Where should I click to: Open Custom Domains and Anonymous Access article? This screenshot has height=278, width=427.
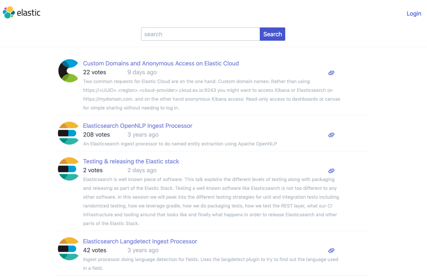pyautogui.click(x=161, y=63)
